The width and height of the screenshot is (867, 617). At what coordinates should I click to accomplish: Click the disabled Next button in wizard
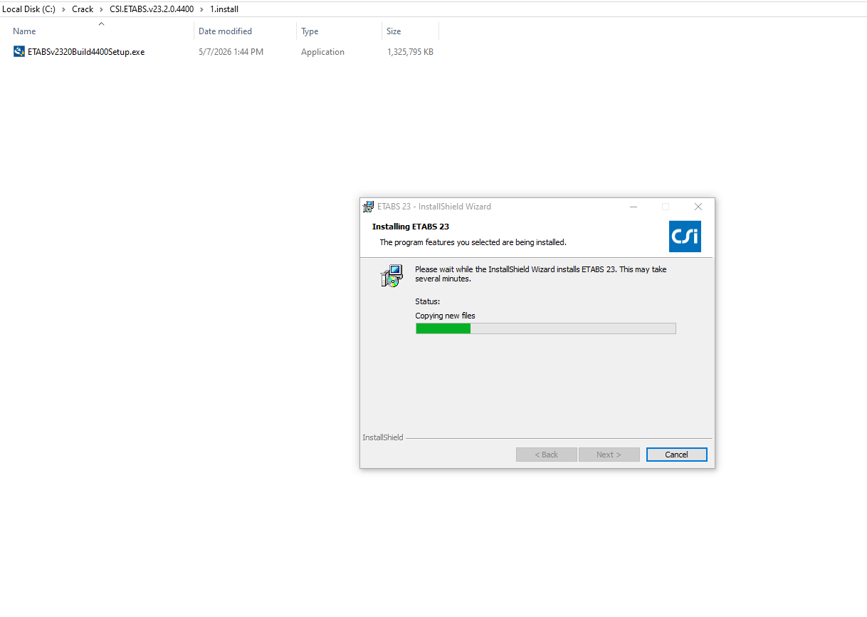(x=609, y=455)
